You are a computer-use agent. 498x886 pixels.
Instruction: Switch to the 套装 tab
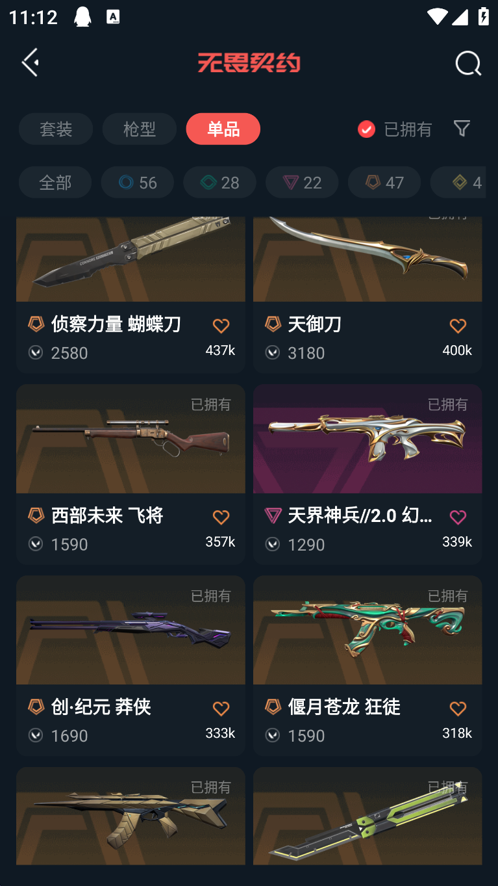pos(56,129)
